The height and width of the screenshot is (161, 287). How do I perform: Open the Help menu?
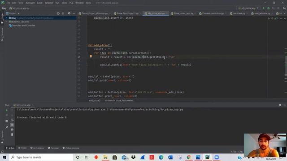[x=88, y=3]
